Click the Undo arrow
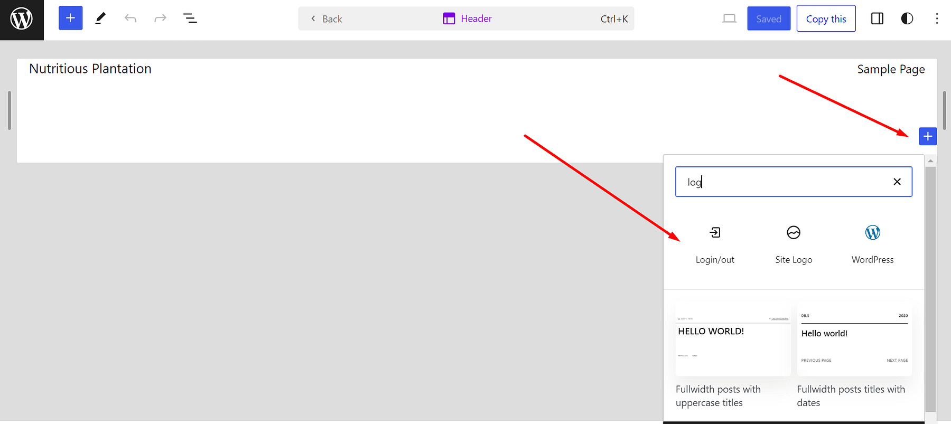The image size is (951, 424). (x=130, y=18)
